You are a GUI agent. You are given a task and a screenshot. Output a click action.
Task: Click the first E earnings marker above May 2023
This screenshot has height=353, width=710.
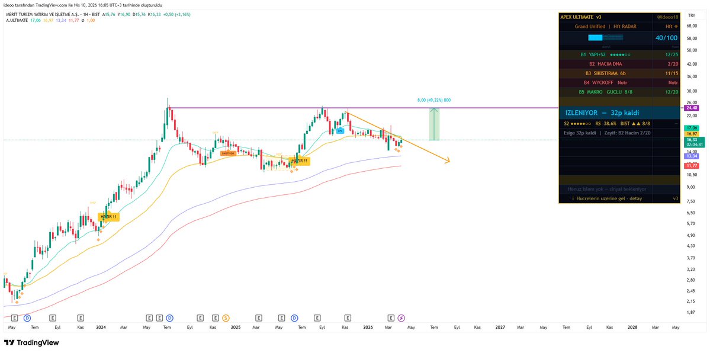coord(14,317)
